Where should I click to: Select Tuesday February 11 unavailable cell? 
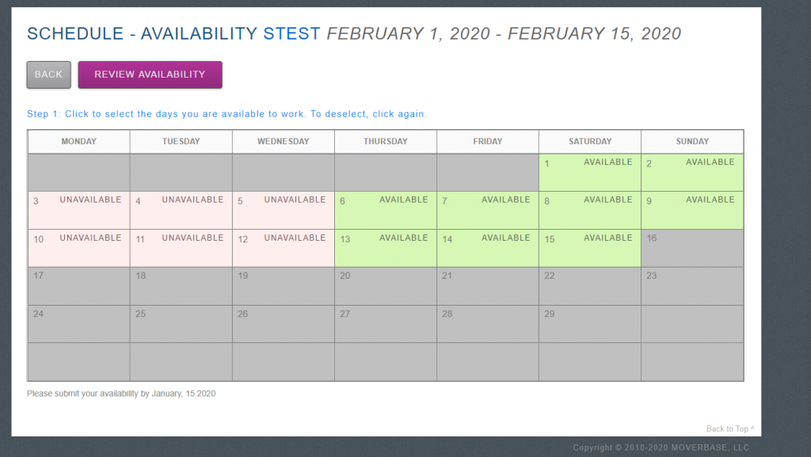click(181, 249)
